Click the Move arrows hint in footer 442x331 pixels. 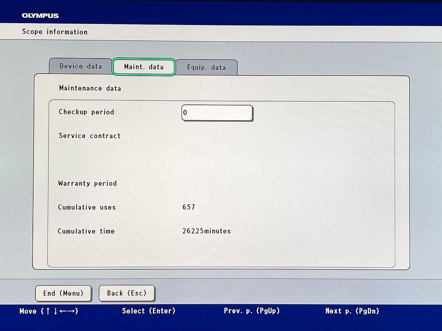click(x=49, y=311)
